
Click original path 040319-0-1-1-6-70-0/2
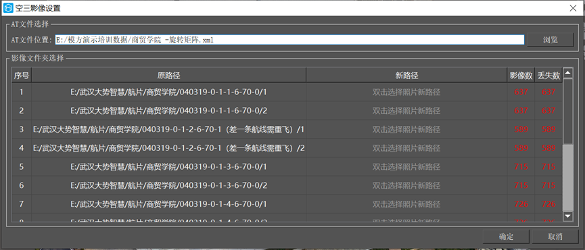[x=168, y=111]
